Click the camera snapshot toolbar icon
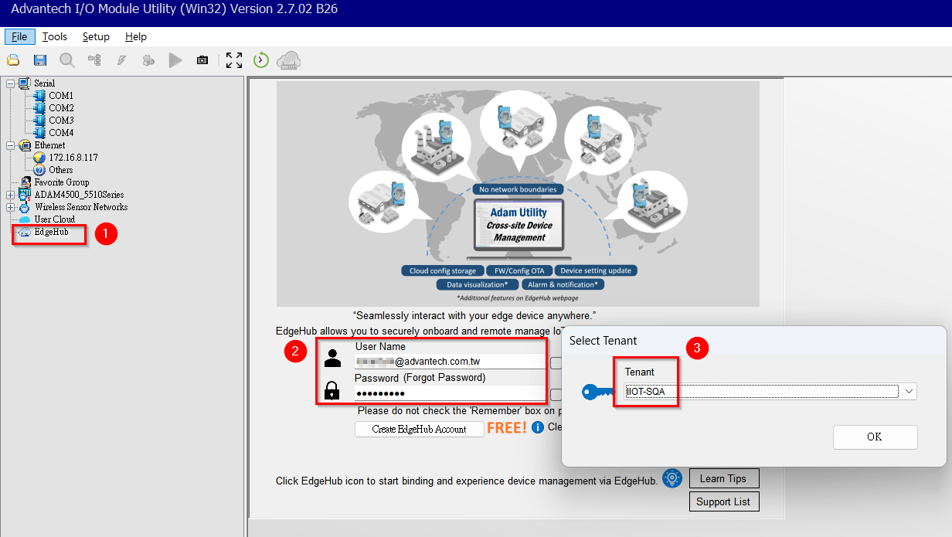This screenshot has height=537, width=952. (202, 60)
